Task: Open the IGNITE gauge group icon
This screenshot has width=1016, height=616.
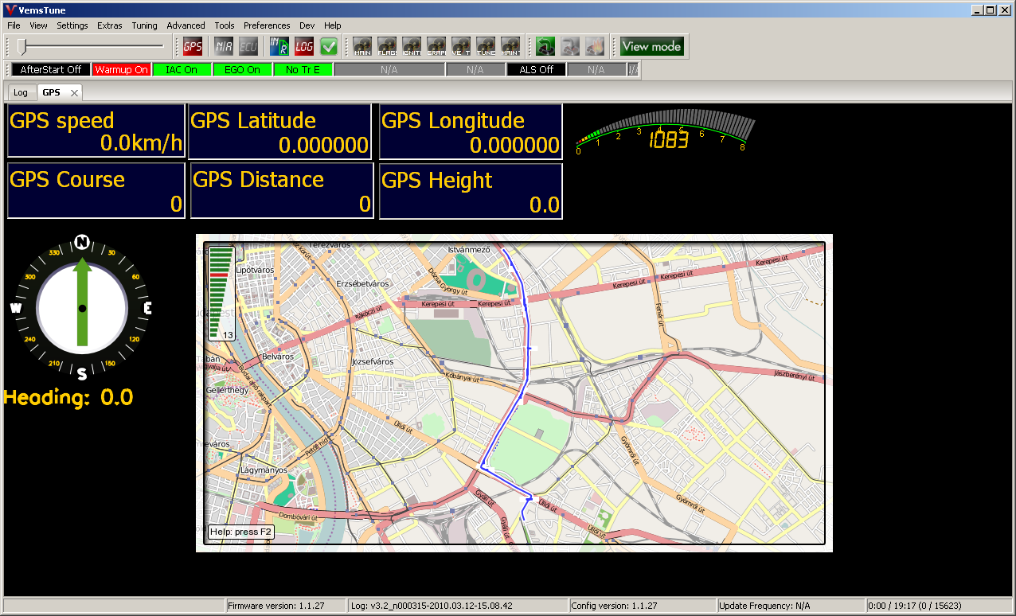Action: point(412,46)
